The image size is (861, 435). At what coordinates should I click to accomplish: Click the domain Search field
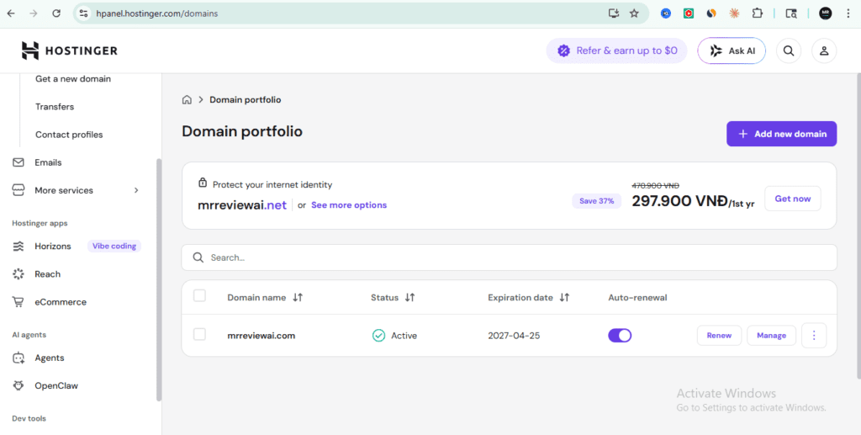(509, 257)
